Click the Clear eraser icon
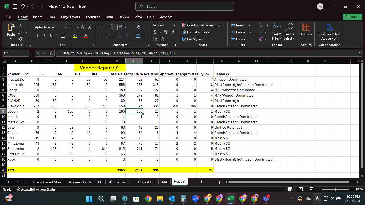The image size is (365, 205). [x=261, y=39]
